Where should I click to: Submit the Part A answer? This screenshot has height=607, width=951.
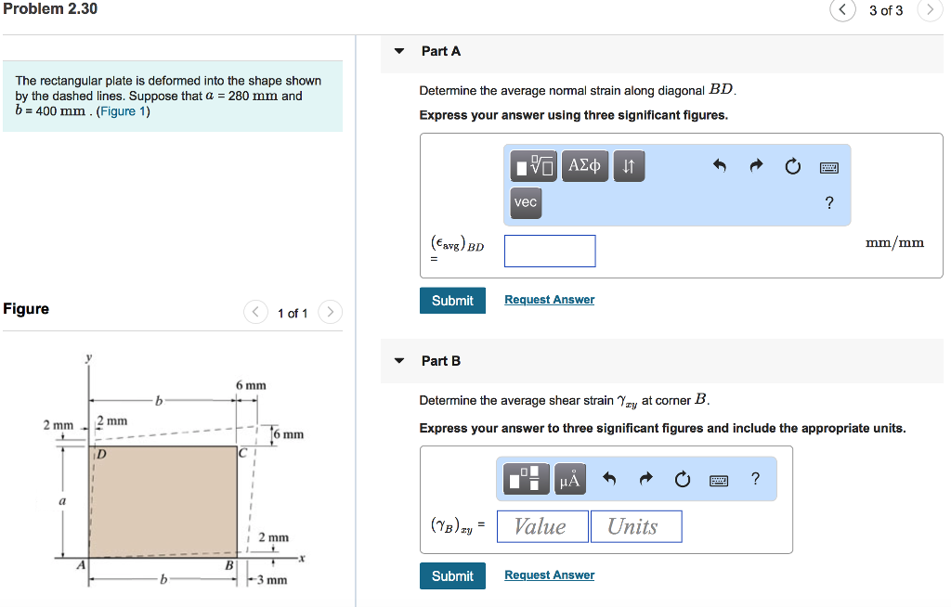click(x=452, y=300)
